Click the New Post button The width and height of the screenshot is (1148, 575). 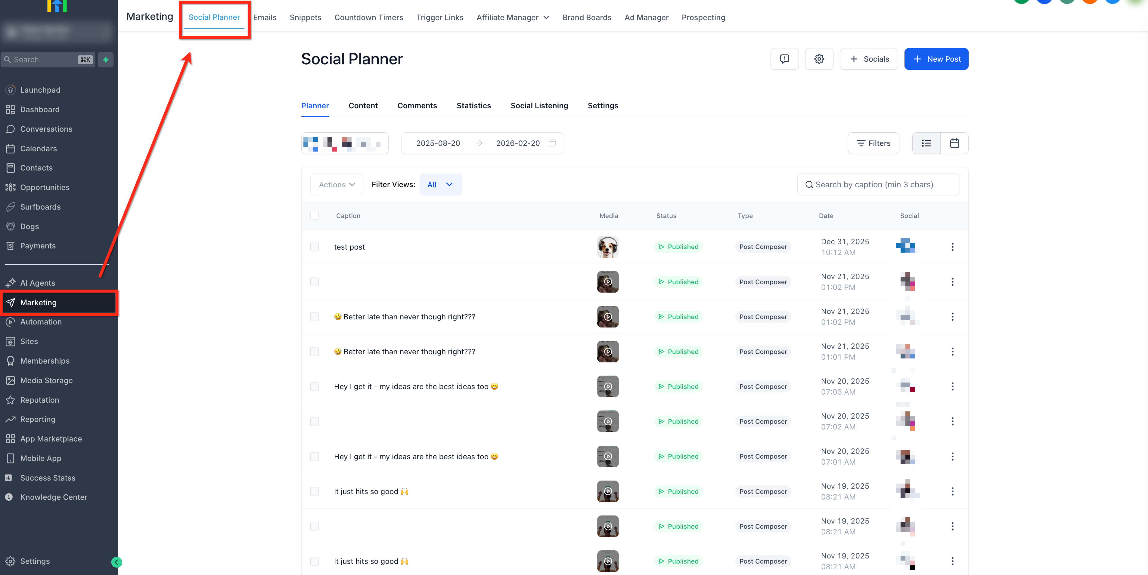click(x=936, y=59)
